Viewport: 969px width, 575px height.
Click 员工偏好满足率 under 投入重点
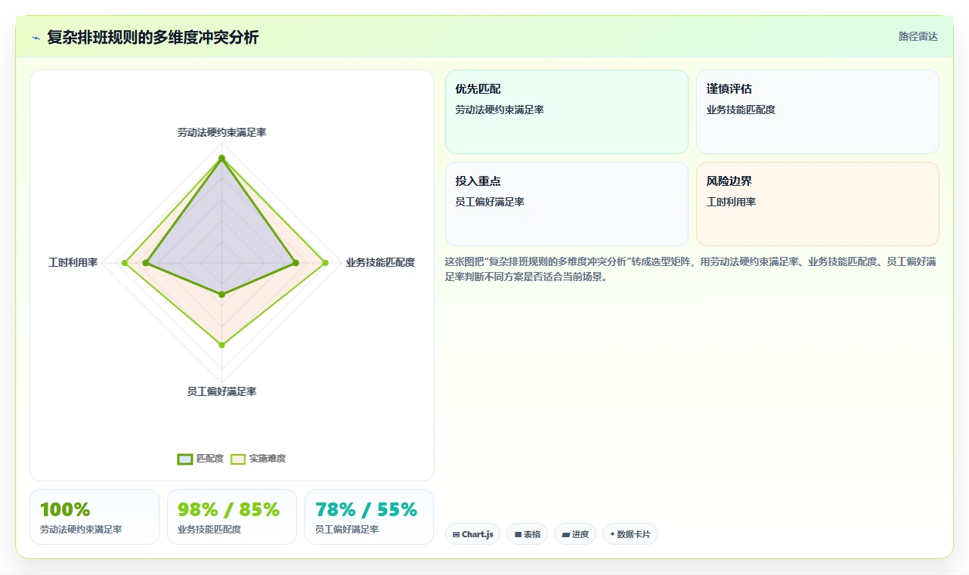490,202
